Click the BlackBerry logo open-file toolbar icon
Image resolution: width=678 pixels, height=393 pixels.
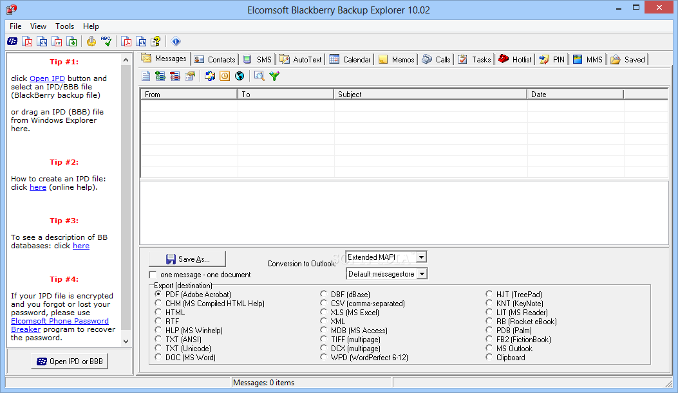click(x=12, y=41)
